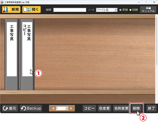Minimize the 本棚 window
158x122 pixels.
(139, 2)
